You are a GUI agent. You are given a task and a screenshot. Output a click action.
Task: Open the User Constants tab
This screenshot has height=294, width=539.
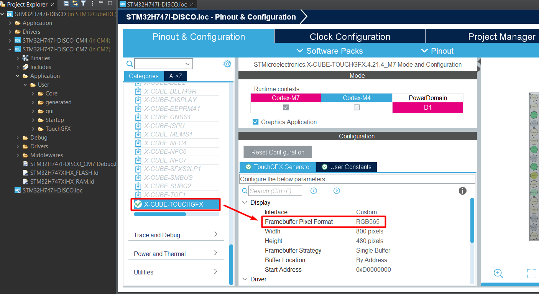pos(346,167)
